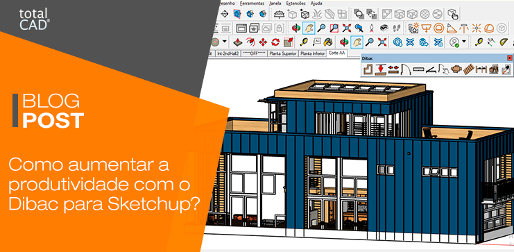This screenshot has width=514, height=252.
Task: Open the Extensões menu
Action: 295,3
